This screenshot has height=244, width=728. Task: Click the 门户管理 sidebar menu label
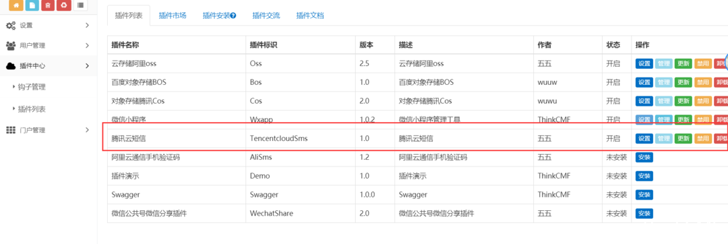coord(32,130)
